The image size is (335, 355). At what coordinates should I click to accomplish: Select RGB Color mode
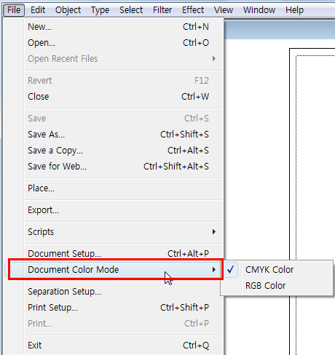coord(277,286)
